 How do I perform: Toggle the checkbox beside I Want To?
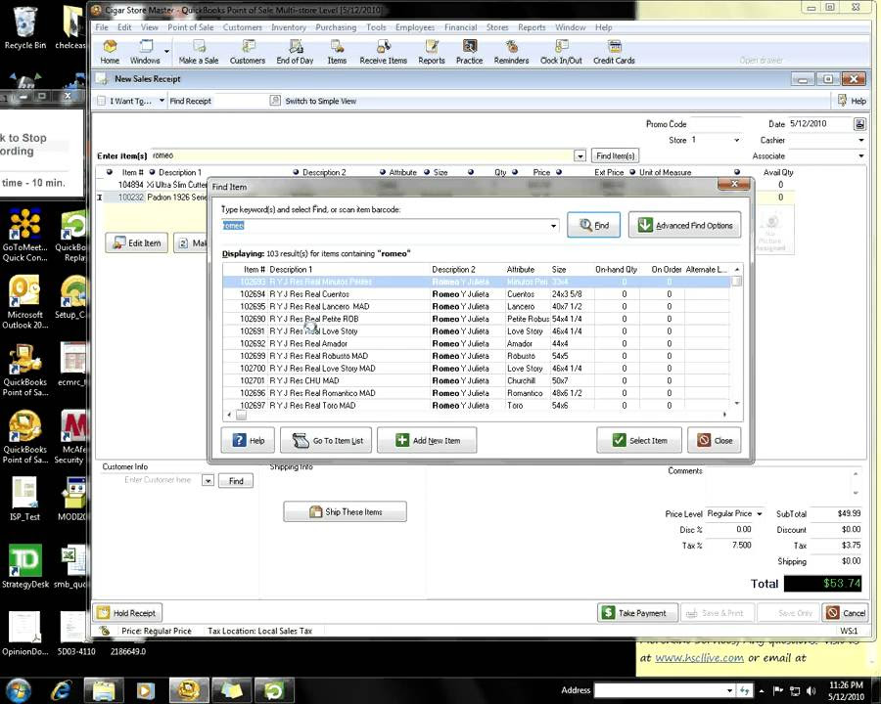101,101
